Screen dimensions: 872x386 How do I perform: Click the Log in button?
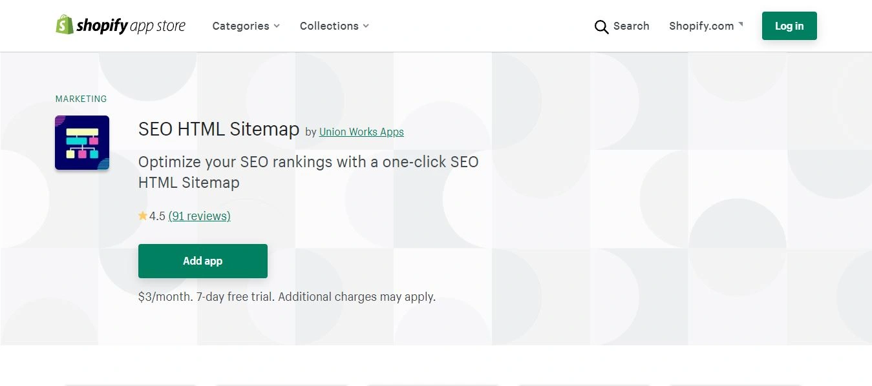(x=789, y=26)
